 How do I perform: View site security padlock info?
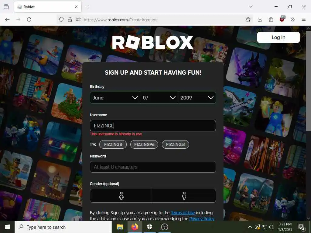(70, 19)
